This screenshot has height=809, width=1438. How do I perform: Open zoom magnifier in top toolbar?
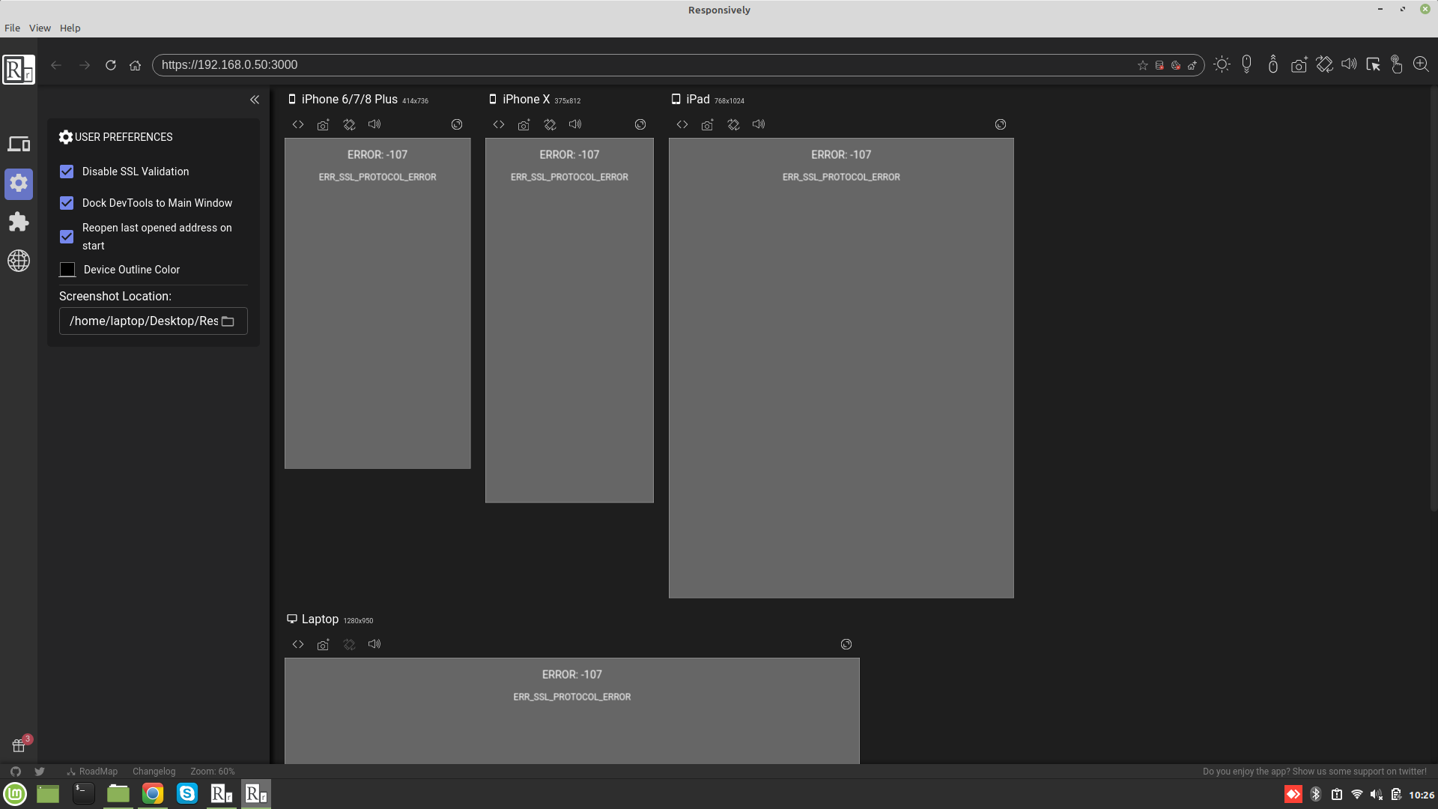tap(1421, 64)
